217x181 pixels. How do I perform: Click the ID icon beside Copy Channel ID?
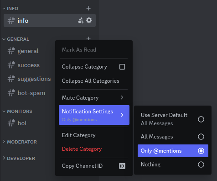pyautogui.click(x=122, y=166)
